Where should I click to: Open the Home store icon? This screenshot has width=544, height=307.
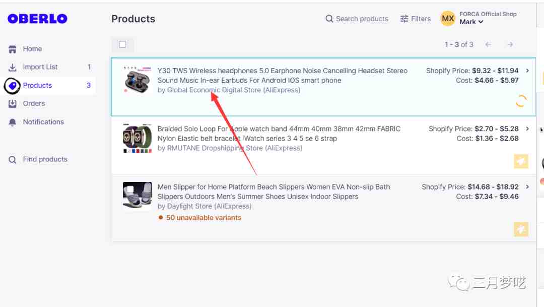point(13,49)
